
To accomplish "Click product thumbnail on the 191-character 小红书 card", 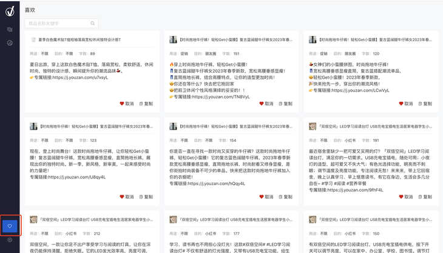I will pos(313,126).
